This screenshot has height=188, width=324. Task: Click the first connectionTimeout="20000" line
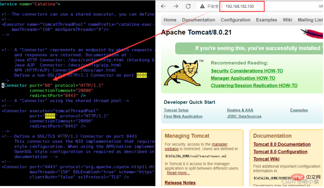click(x=62, y=91)
